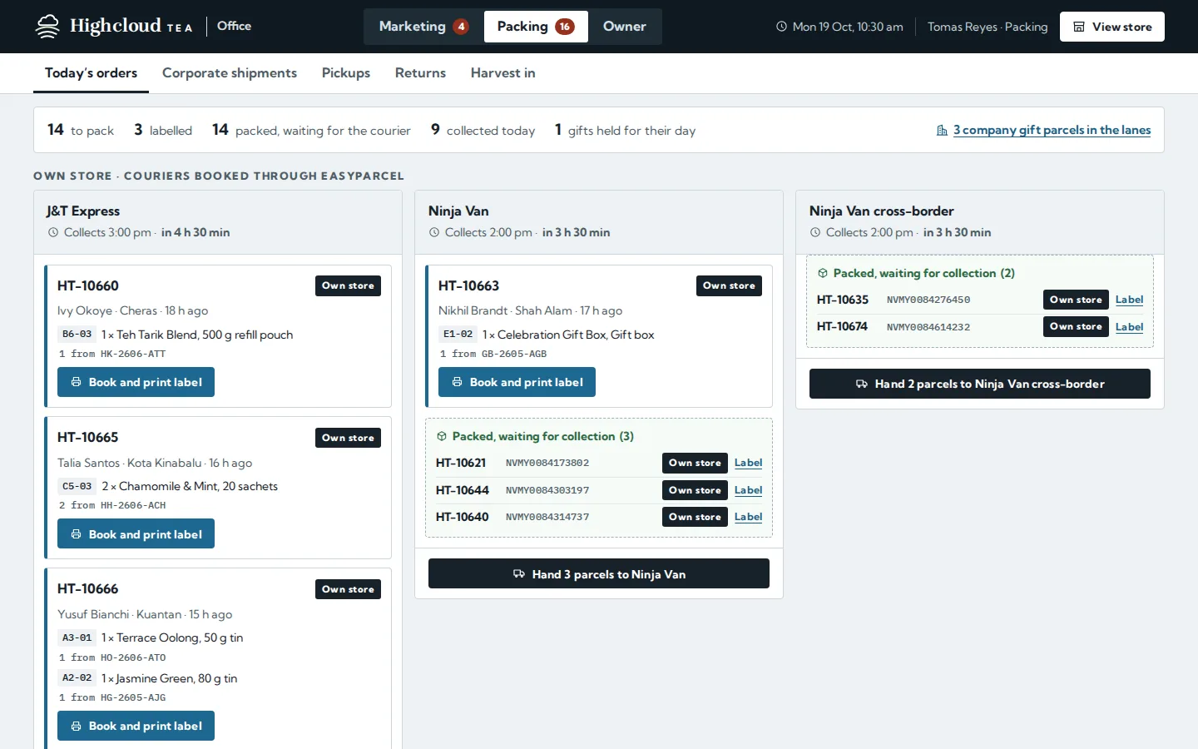Open the Label link for HT-10621
The height and width of the screenshot is (749, 1198).
click(x=749, y=463)
